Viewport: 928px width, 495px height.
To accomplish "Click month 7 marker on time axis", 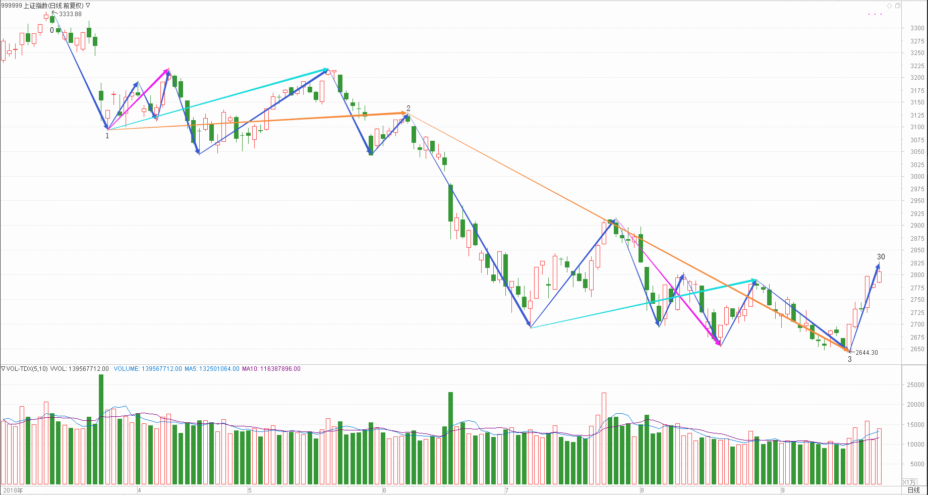I will (507, 490).
